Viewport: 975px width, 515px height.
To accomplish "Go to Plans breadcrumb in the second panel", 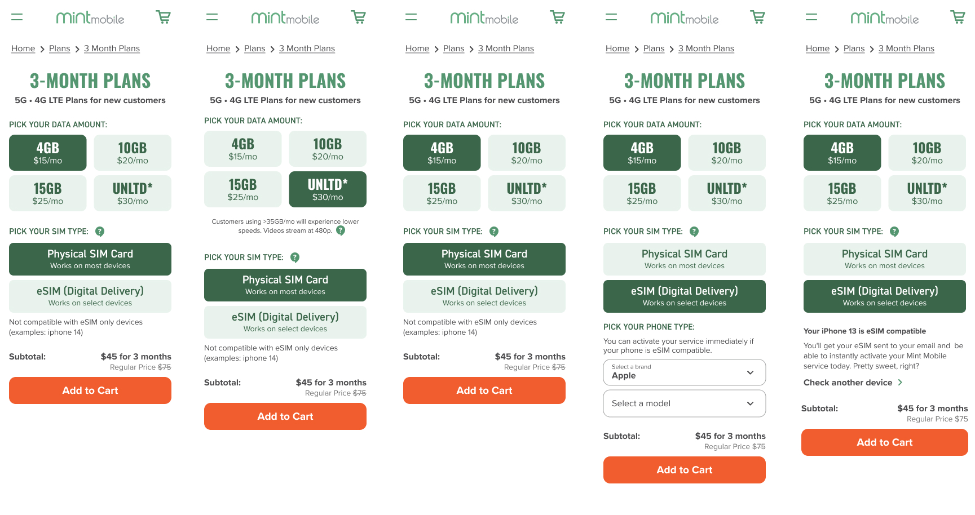I will 254,48.
